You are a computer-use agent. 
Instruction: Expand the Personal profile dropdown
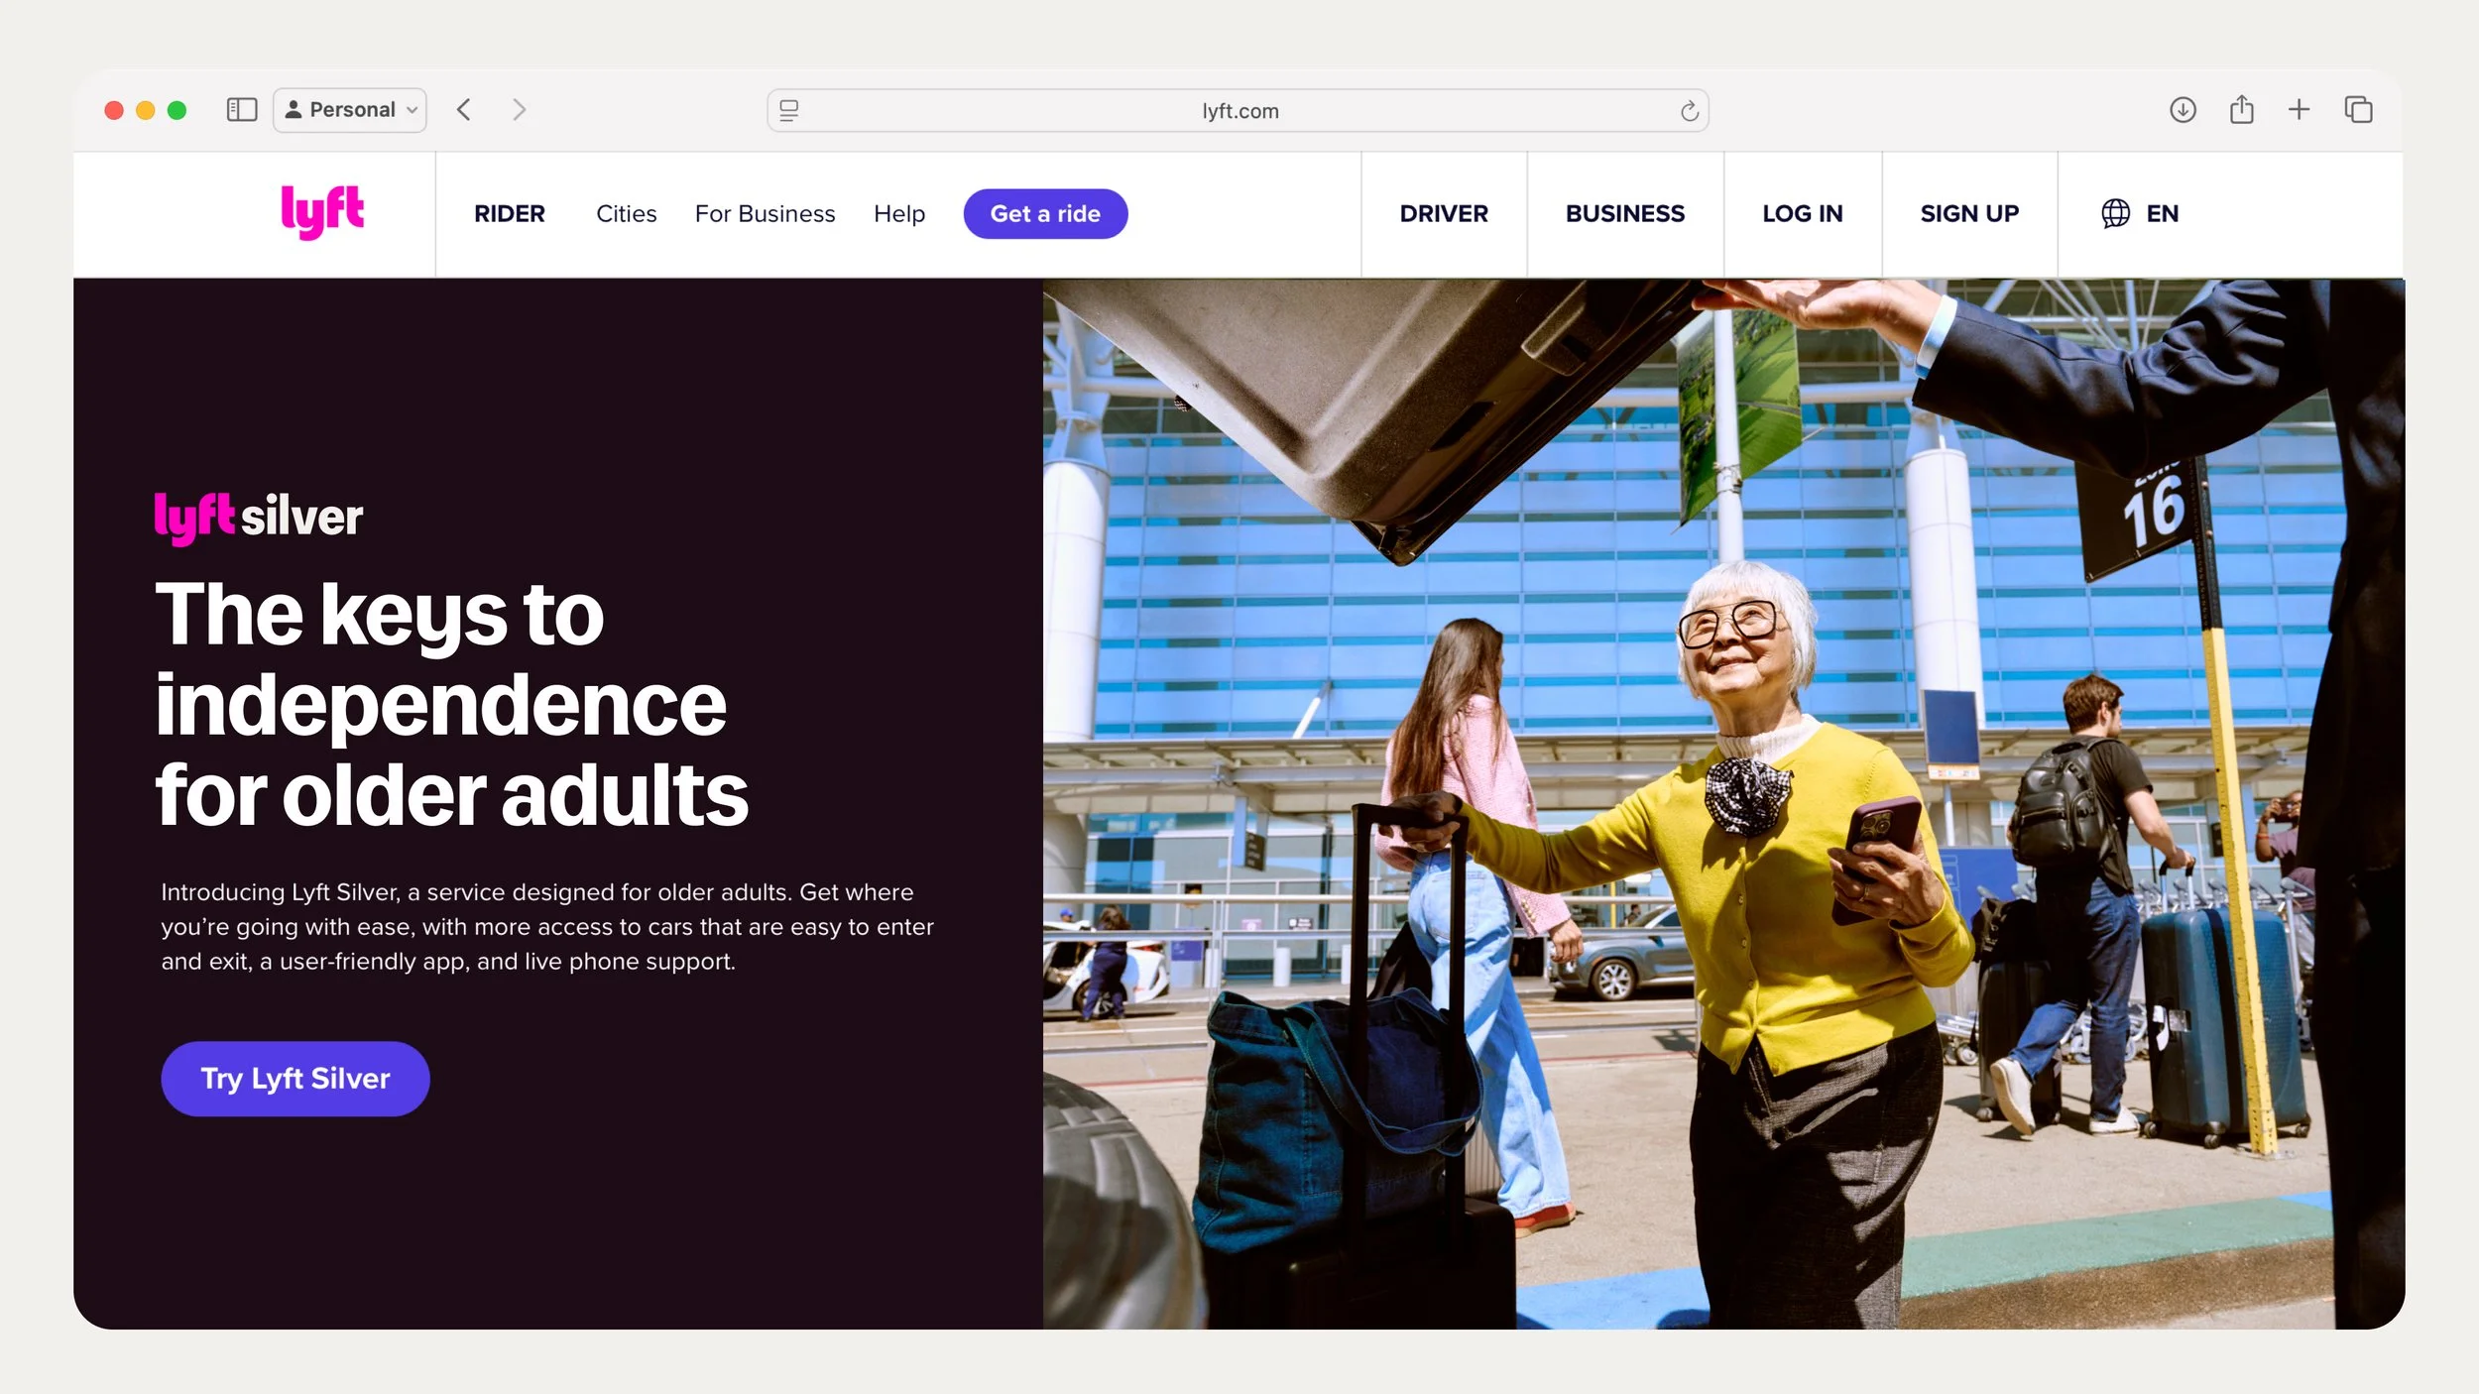point(350,110)
